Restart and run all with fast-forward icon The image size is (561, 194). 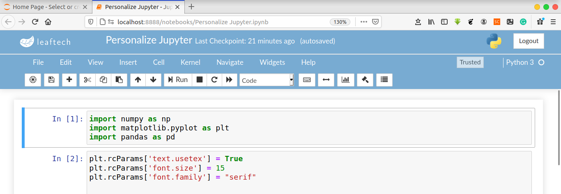(x=229, y=80)
